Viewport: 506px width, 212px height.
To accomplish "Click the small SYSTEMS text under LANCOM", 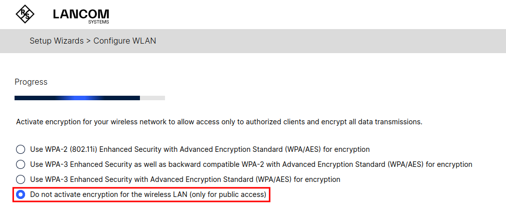I will [x=98, y=22].
